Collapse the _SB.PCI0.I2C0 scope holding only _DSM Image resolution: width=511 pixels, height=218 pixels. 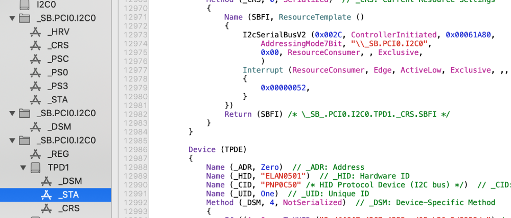click(12, 114)
